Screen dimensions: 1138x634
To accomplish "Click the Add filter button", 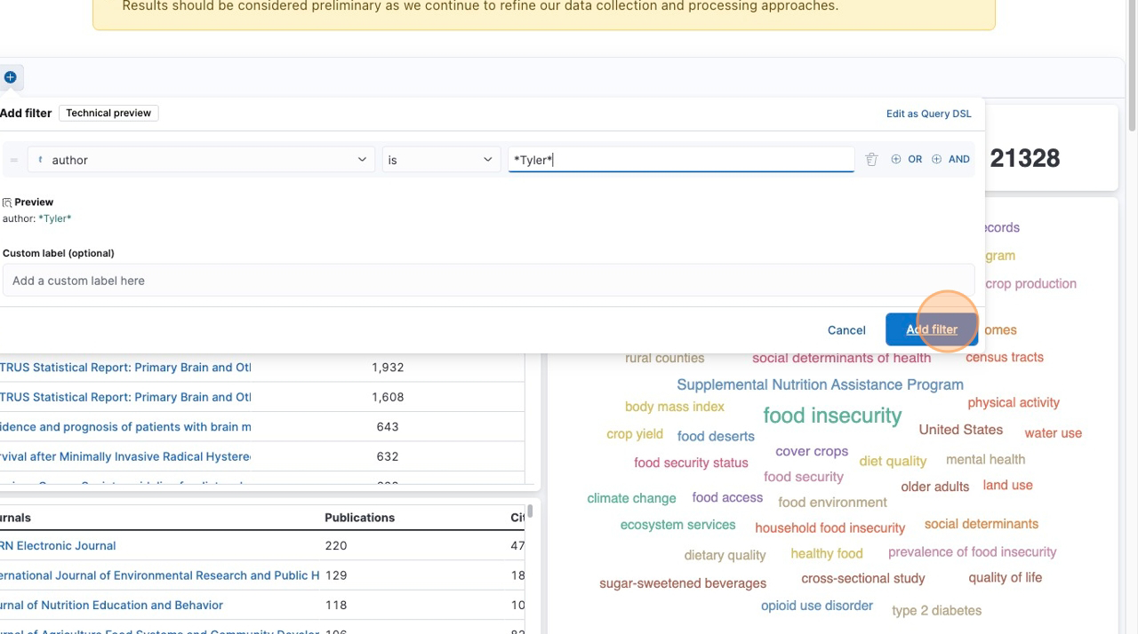I will [932, 329].
